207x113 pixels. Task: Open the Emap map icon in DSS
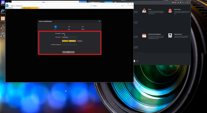point(144,11)
